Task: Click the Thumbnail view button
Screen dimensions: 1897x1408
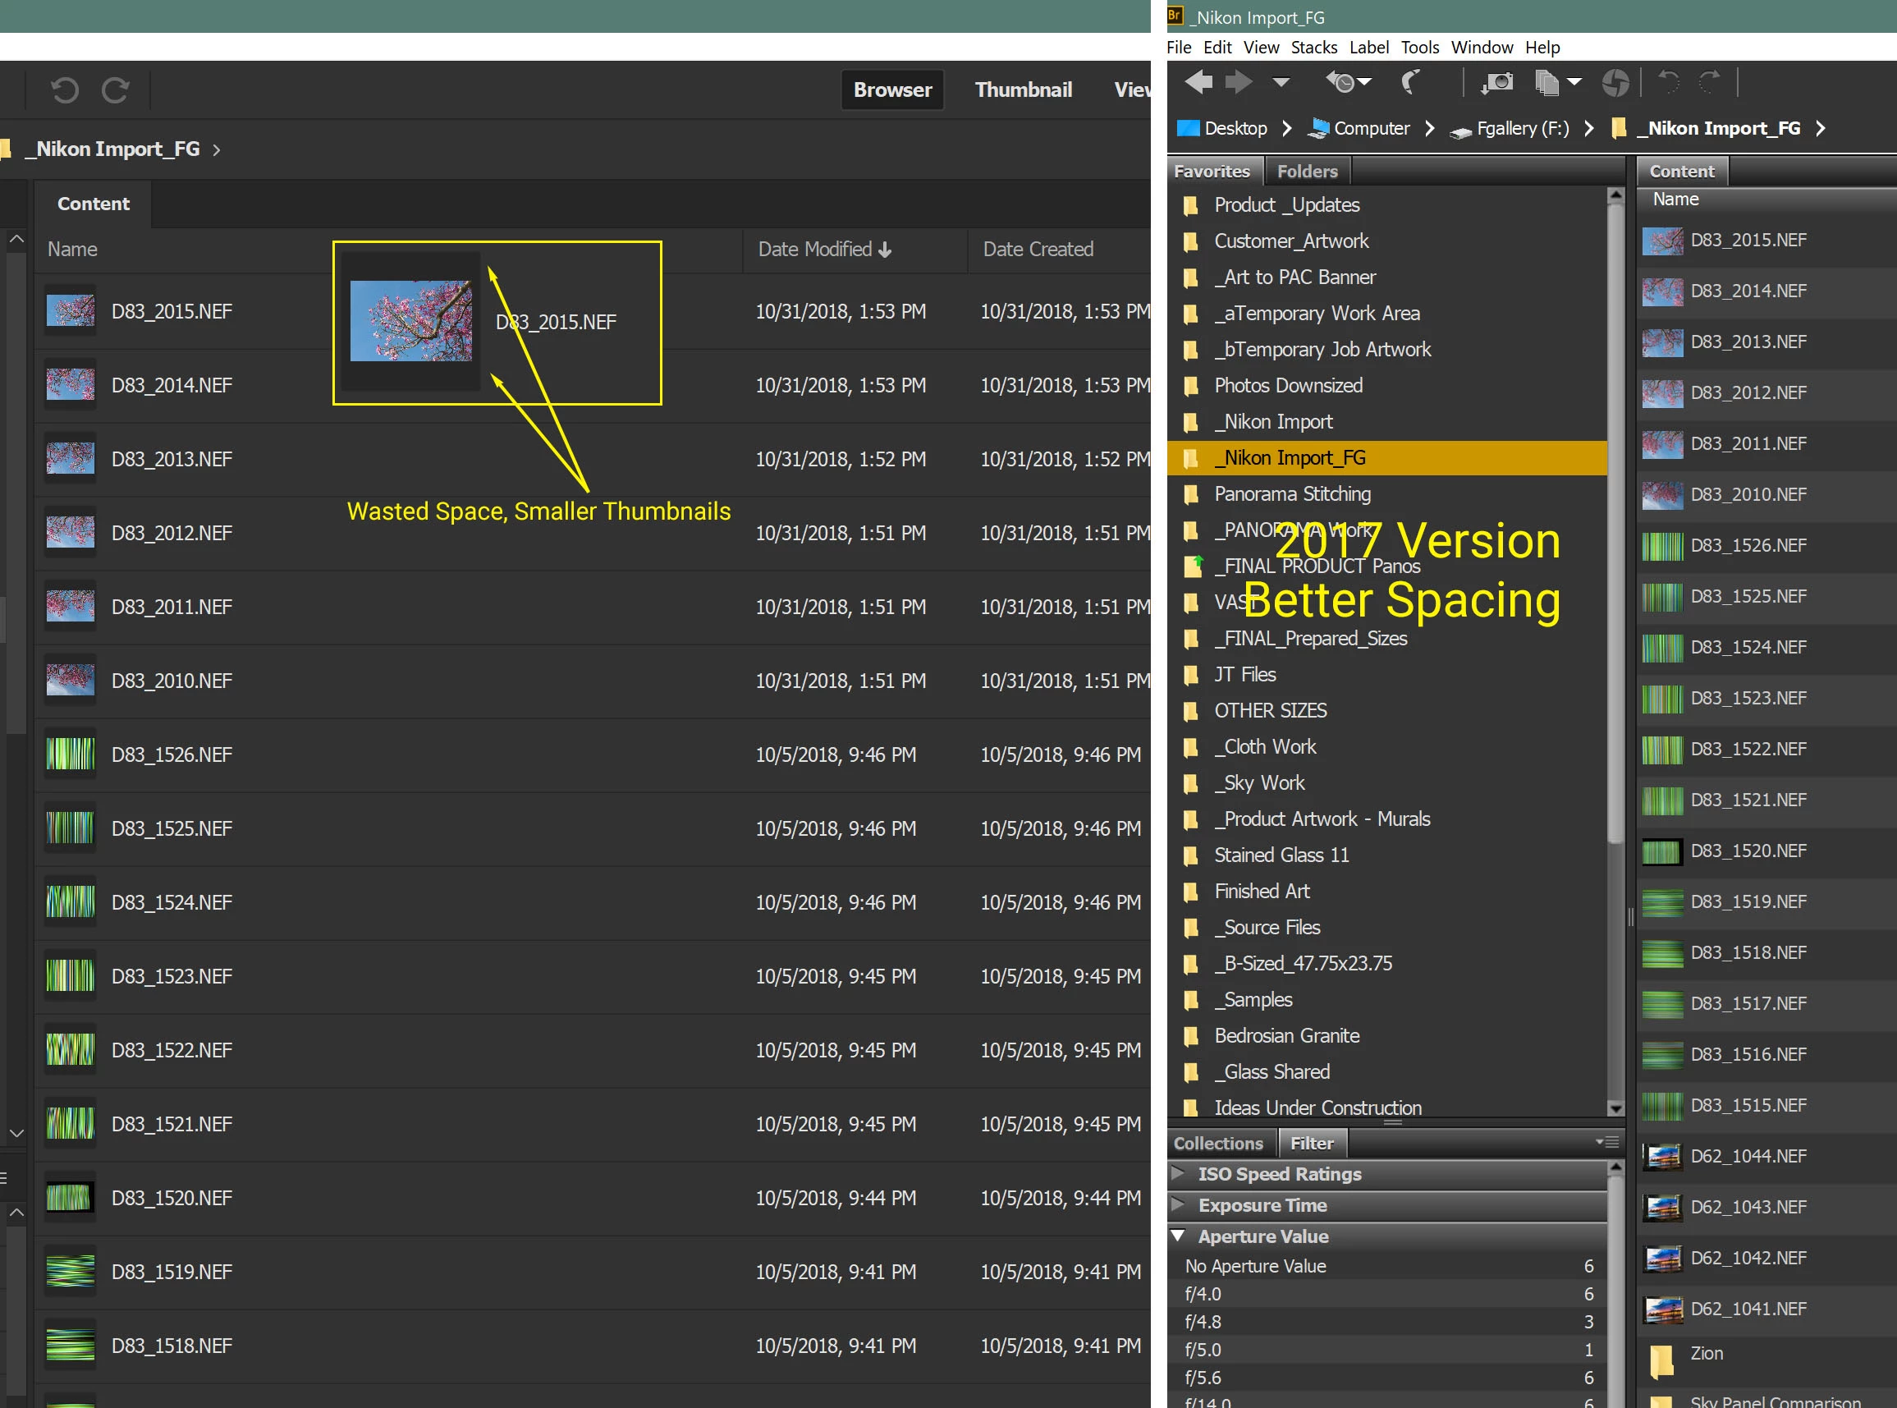Action: pyautogui.click(x=1023, y=89)
